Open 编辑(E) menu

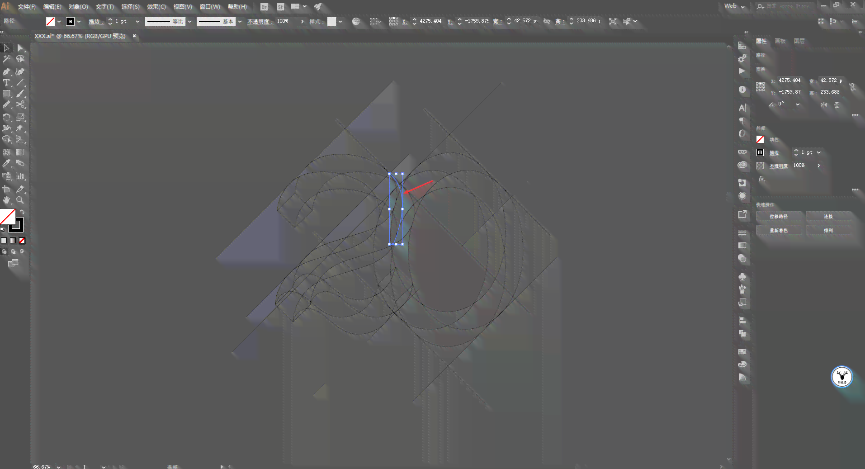tap(52, 7)
